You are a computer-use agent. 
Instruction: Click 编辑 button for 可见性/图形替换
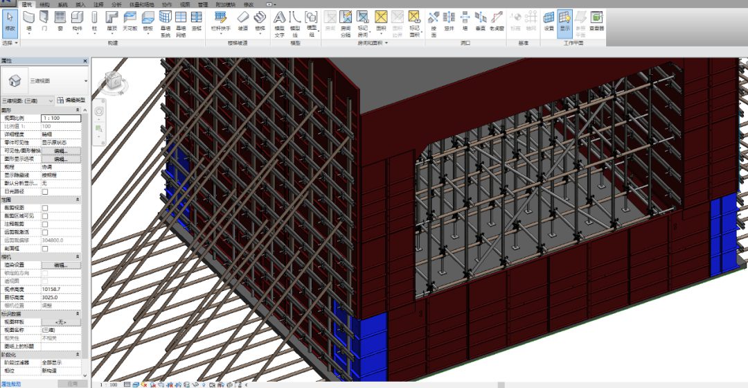tap(61, 151)
